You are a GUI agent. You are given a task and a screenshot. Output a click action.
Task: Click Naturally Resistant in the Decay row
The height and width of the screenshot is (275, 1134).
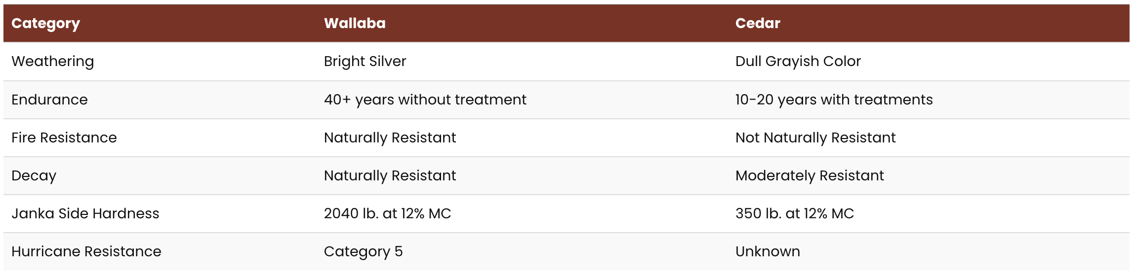point(390,176)
